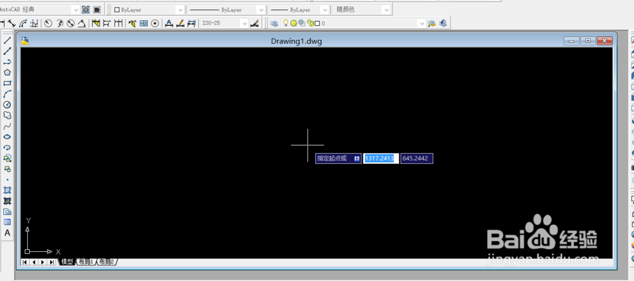Open the ByLayer linetype dropdown
634x281 pixels.
[x=261, y=9]
